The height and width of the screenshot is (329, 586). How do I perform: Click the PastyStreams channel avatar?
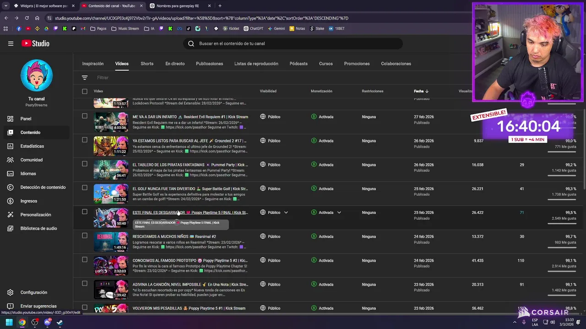pyautogui.click(x=37, y=75)
